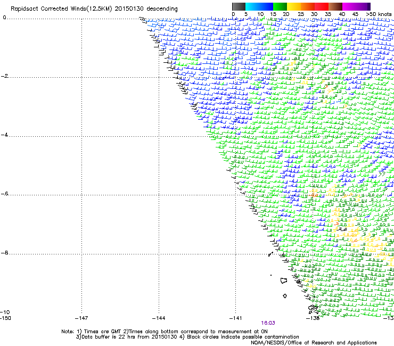Click the date '20150130' in the title

pyautogui.click(x=129, y=9)
